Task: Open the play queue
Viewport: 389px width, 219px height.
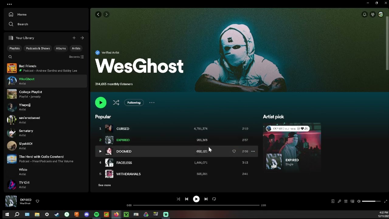Action: click(x=346, y=201)
